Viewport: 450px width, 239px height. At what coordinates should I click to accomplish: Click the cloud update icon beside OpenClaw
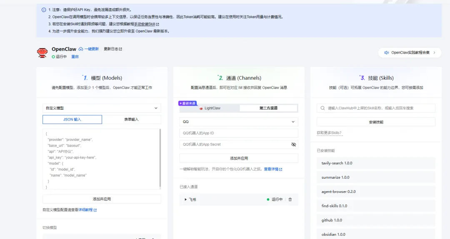pyautogui.click(x=81, y=49)
